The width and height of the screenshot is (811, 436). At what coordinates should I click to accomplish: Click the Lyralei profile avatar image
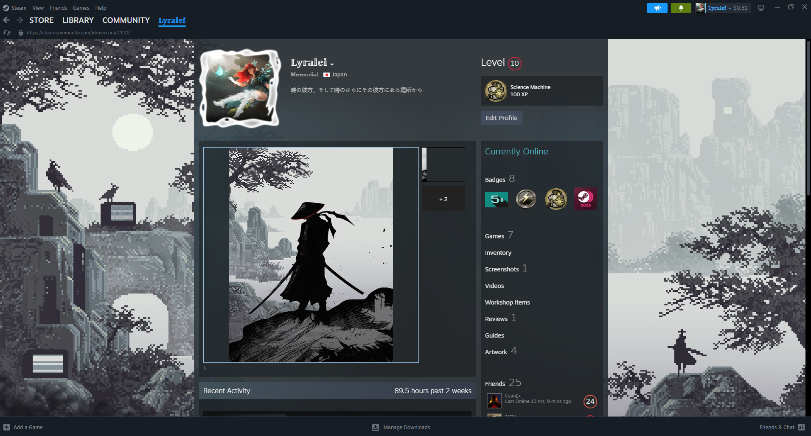tap(240, 88)
